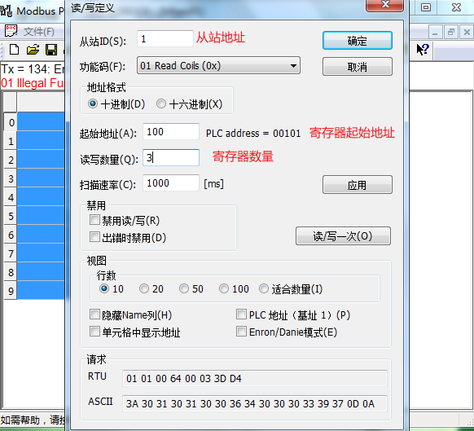
Task: Click the 取消 cancel button
Action: pos(358,67)
